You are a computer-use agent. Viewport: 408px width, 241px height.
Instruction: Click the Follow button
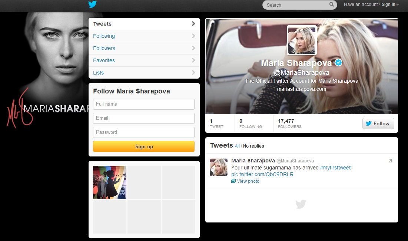(x=378, y=123)
